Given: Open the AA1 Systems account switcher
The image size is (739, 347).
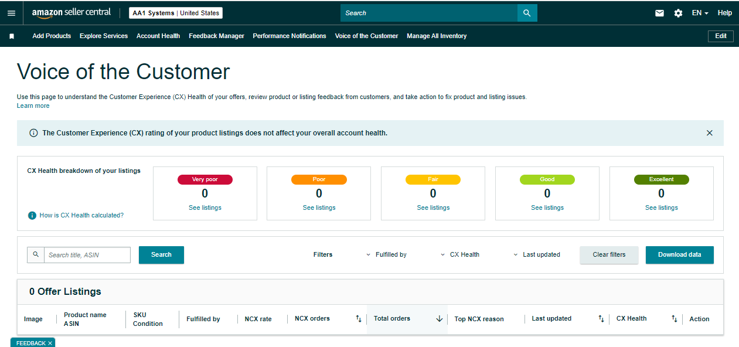Looking at the screenshot, I should click(176, 13).
